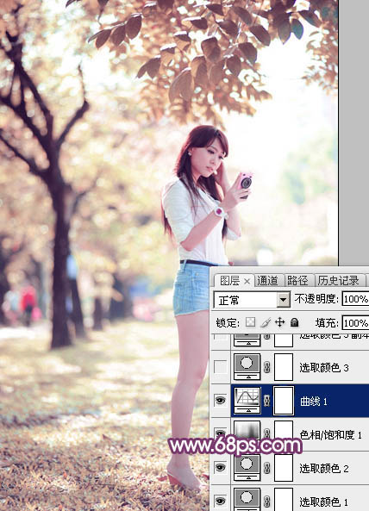This screenshot has width=369, height=511.
Task: Click the mask link icon on 选取颜色 3
Action: point(266,367)
